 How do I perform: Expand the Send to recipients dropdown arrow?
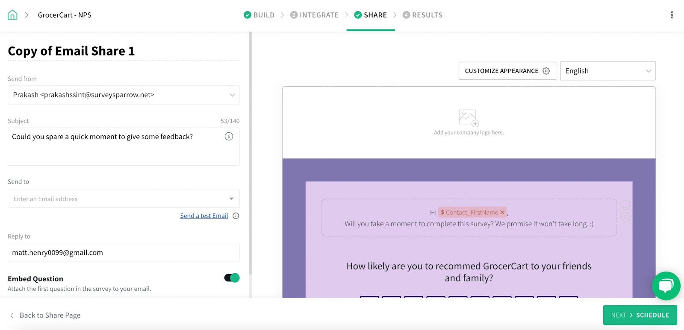[231, 199]
